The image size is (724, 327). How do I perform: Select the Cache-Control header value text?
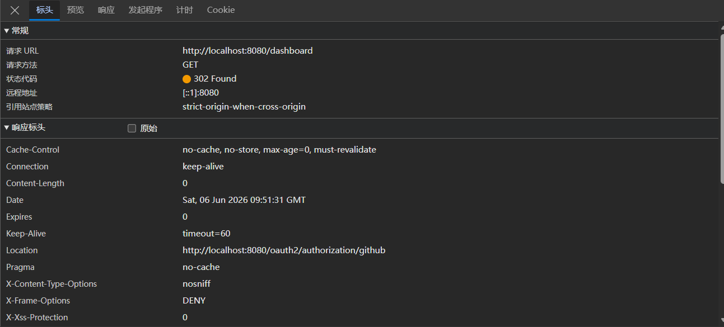tap(279, 150)
